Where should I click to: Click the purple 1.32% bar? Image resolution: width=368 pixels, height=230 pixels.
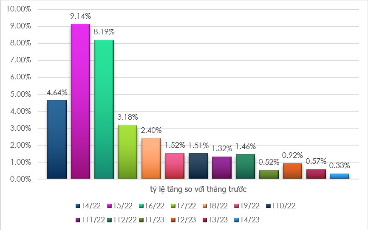[x=222, y=168]
